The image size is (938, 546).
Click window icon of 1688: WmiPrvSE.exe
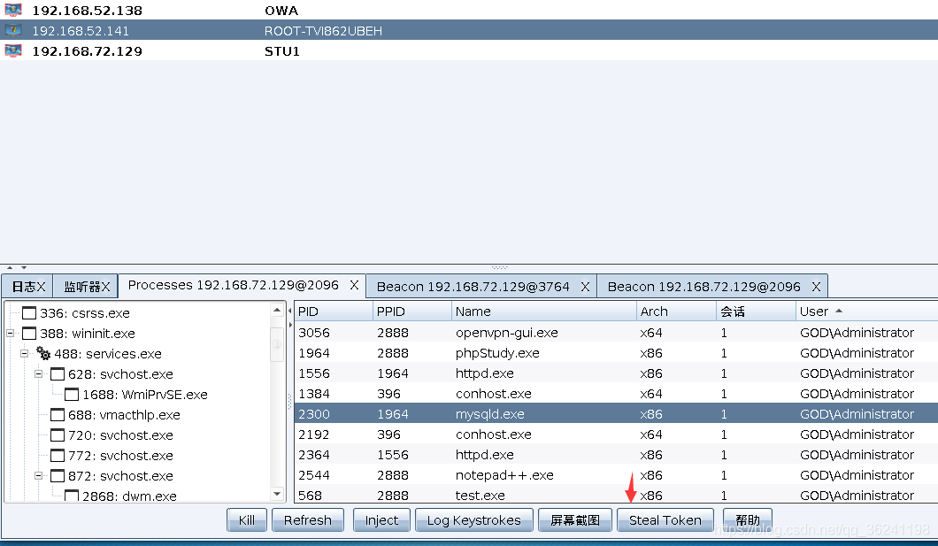tap(71, 394)
